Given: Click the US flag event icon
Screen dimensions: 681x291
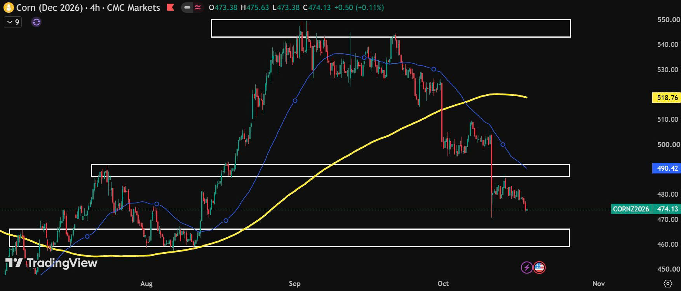Looking at the screenshot, I should (x=539, y=267).
